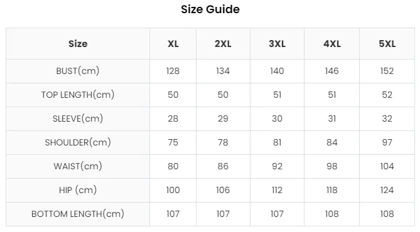Select the 5XL column header
420x232 pixels.
(x=387, y=44)
